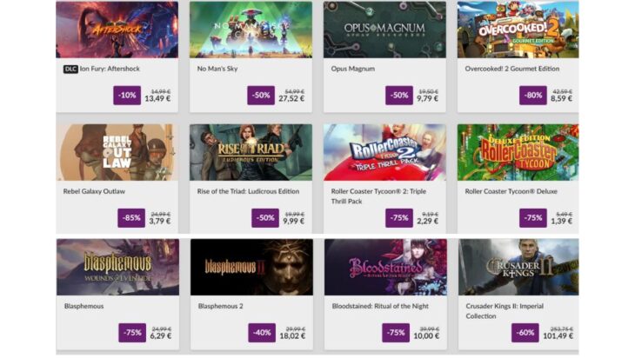Viewport: 635px width, 358px height.
Task: Select the Opus Magnum title link
Action: point(353,69)
